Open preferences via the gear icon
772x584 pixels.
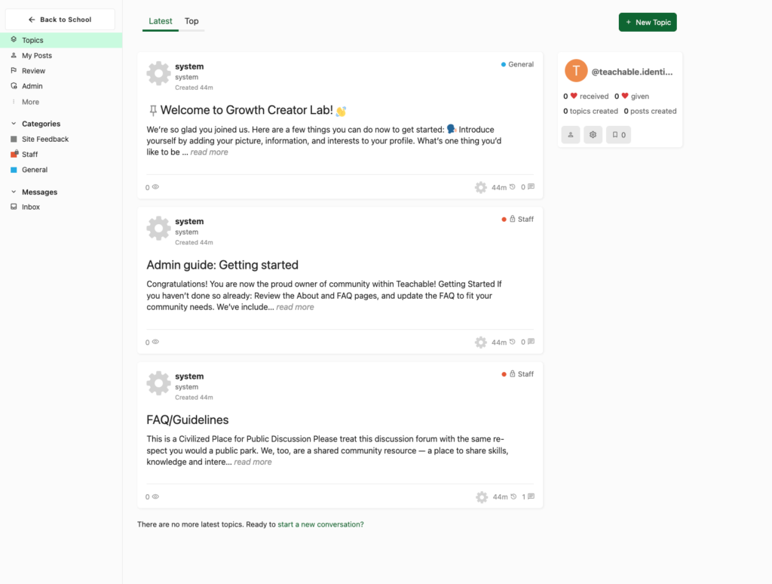point(594,134)
